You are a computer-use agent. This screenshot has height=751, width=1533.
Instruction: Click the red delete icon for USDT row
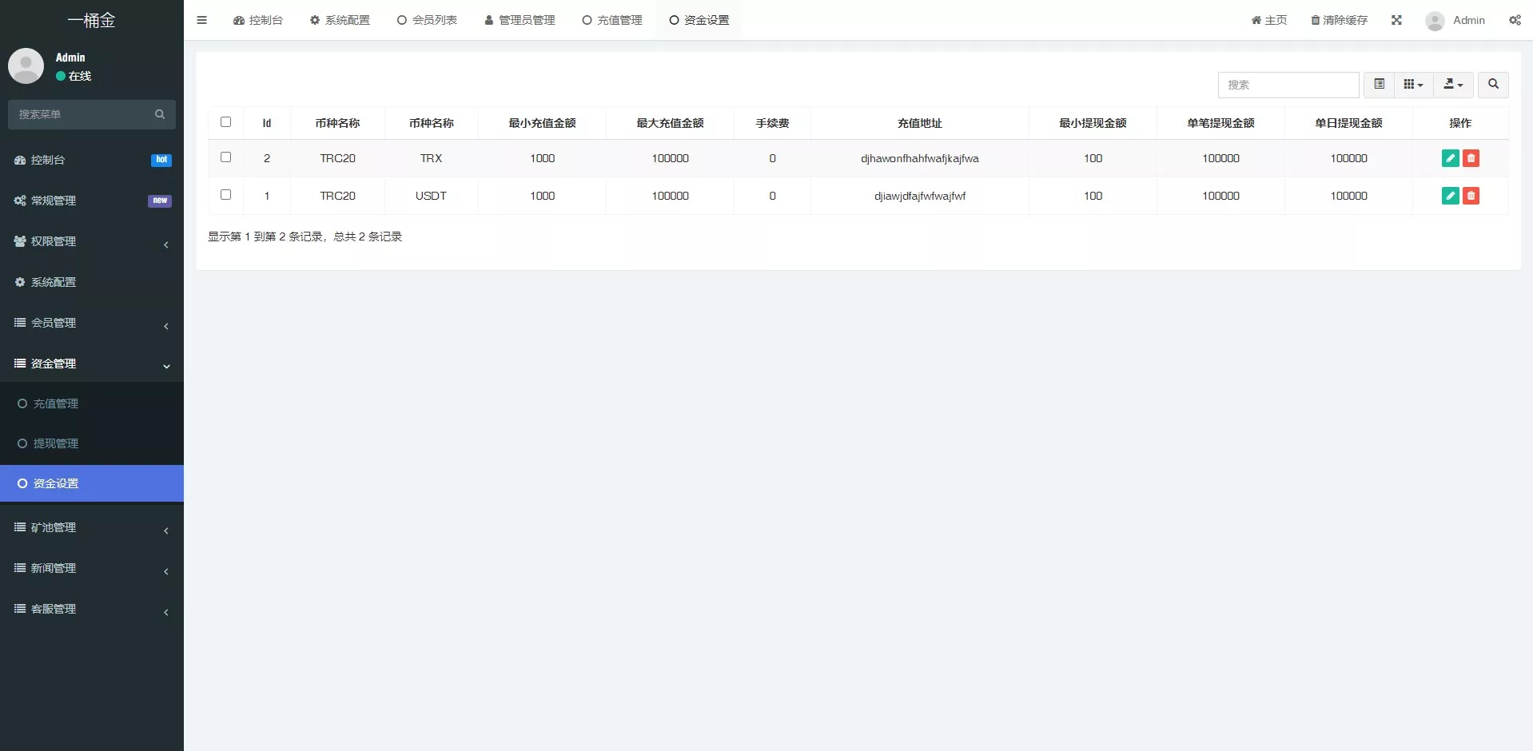point(1471,196)
